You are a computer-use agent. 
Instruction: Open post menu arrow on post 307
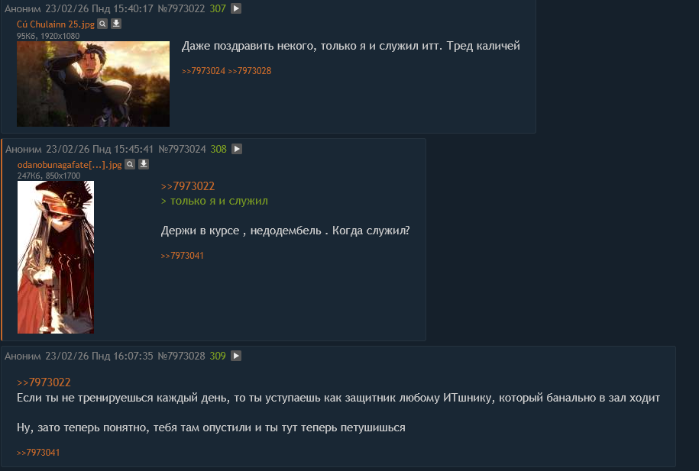[x=236, y=8]
